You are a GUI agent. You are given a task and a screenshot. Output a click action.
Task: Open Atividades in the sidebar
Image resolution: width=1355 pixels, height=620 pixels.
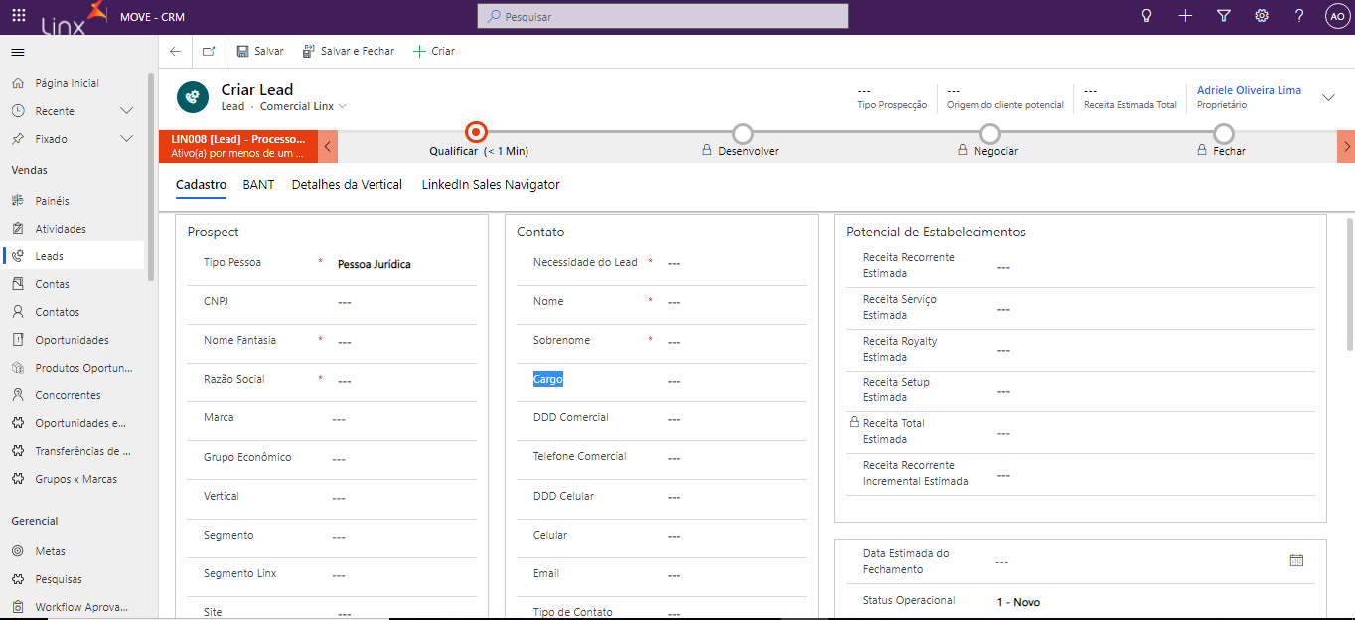coord(61,229)
